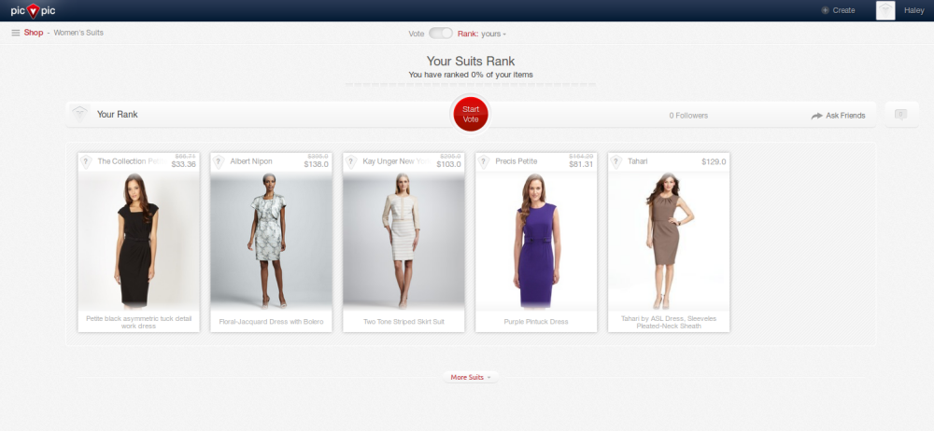Click the Albert Nipon brand name
Viewport: 934px width, 431px height.
click(251, 161)
